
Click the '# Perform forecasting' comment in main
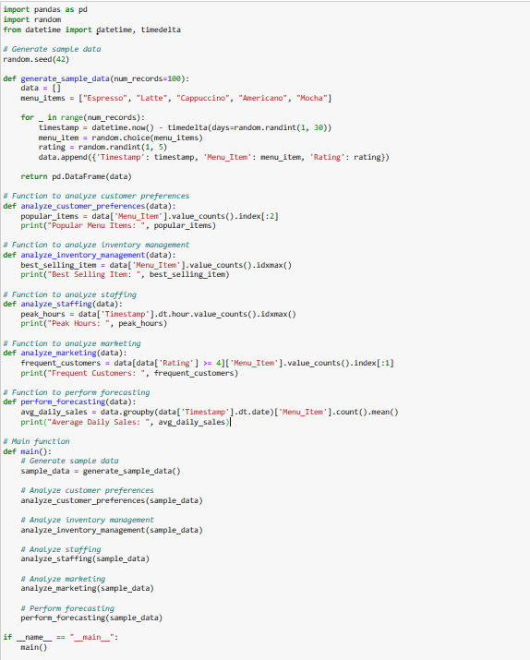pyautogui.click(x=67, y=607)
